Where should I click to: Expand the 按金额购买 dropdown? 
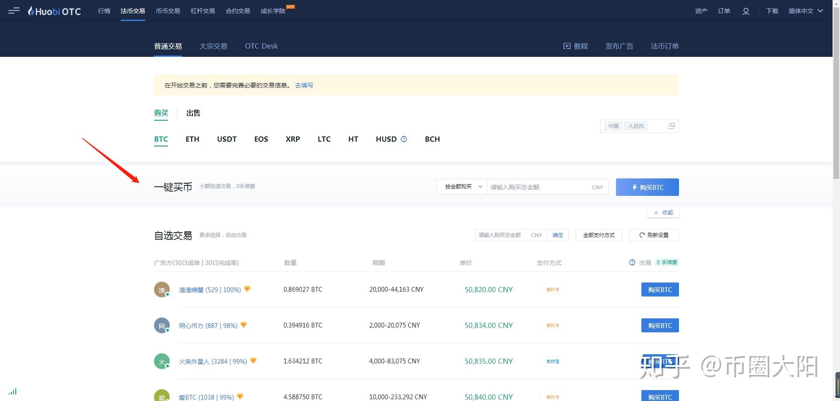click(x=462, y=187)
